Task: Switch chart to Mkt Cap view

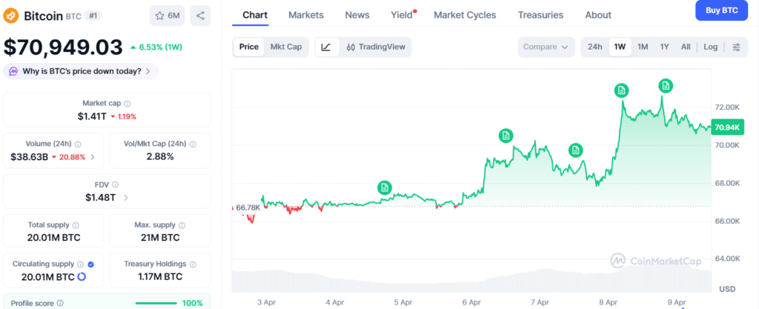Action: [x=285, y=47]
